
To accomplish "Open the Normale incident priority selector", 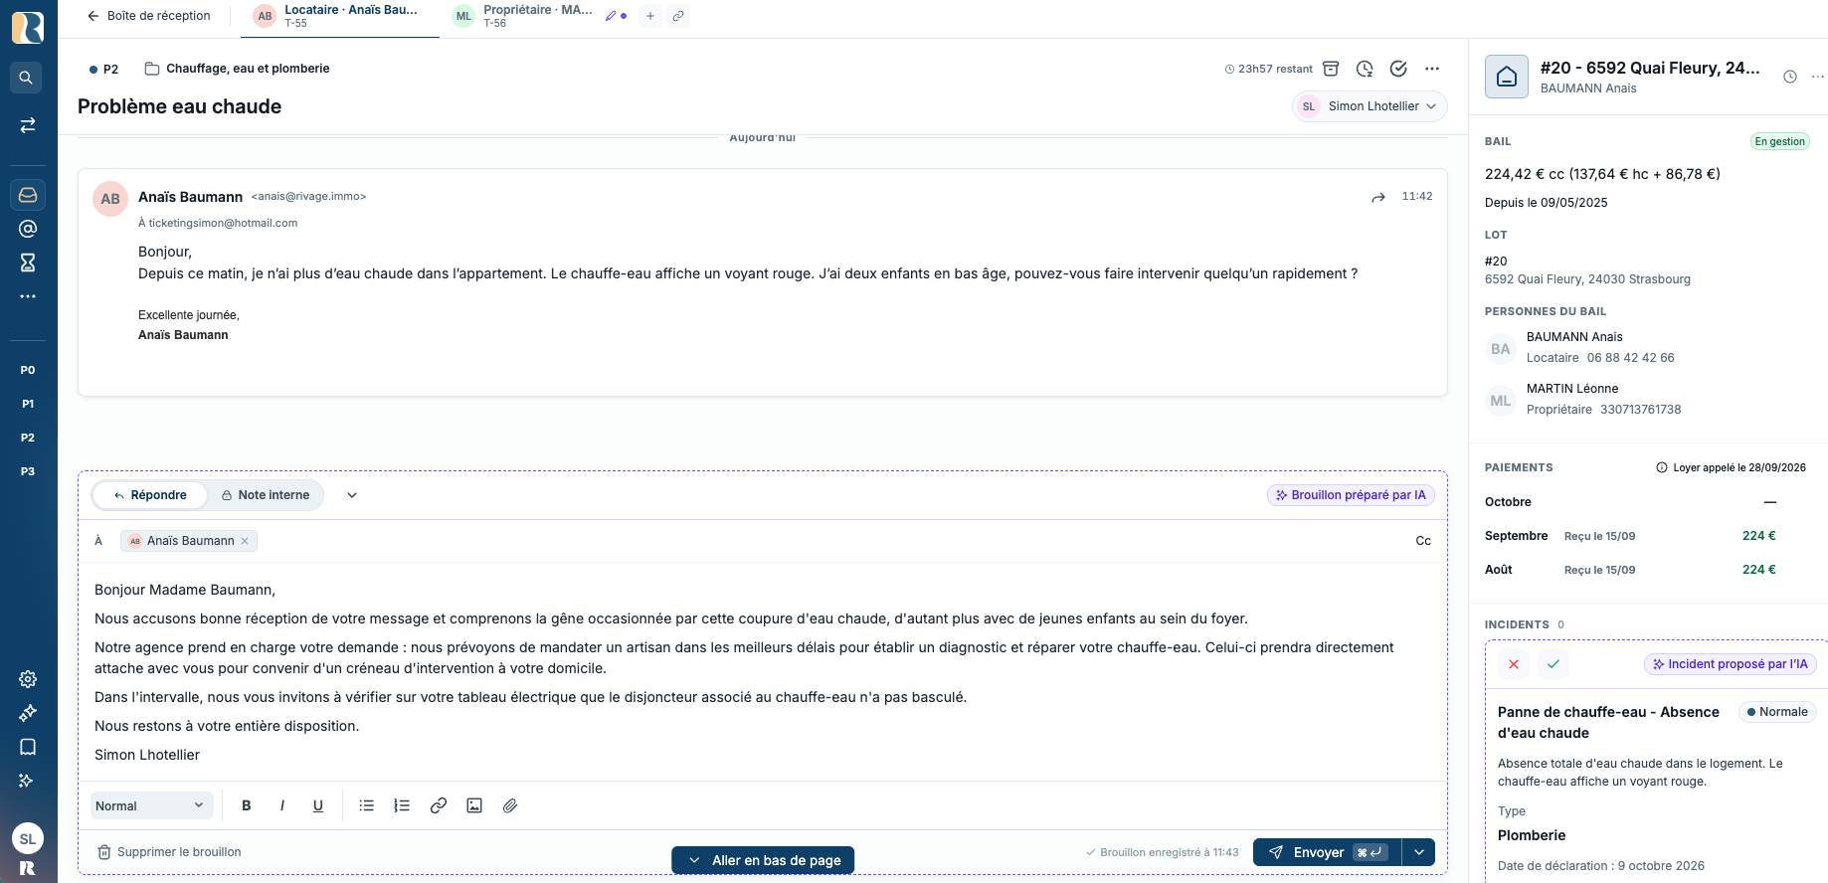I will click(x=1777, y=712).
